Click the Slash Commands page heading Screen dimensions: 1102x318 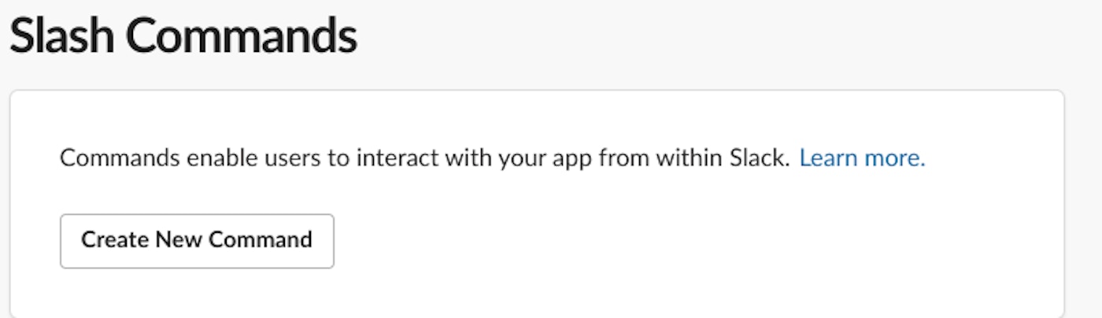click(x=183, y=36)
